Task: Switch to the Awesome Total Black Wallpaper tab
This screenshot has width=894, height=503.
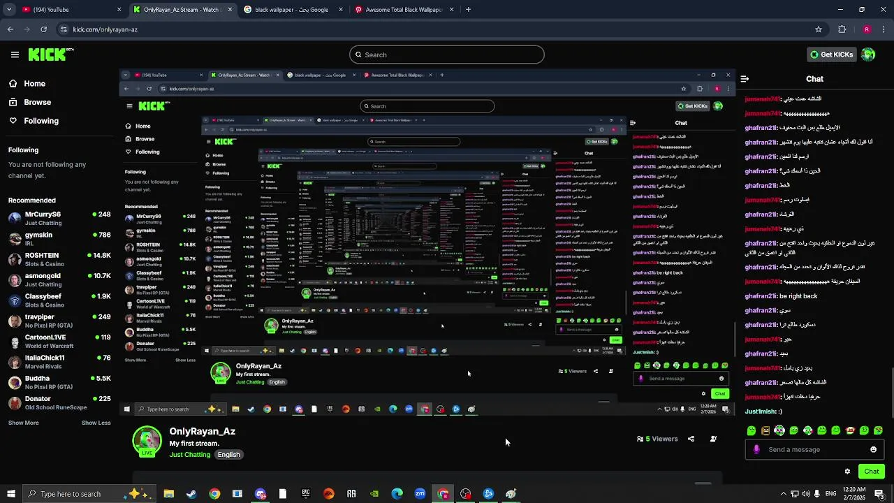Action: coord(404,10)
